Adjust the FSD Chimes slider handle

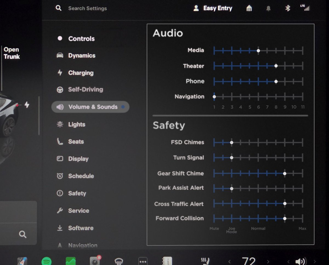(232, 143)
